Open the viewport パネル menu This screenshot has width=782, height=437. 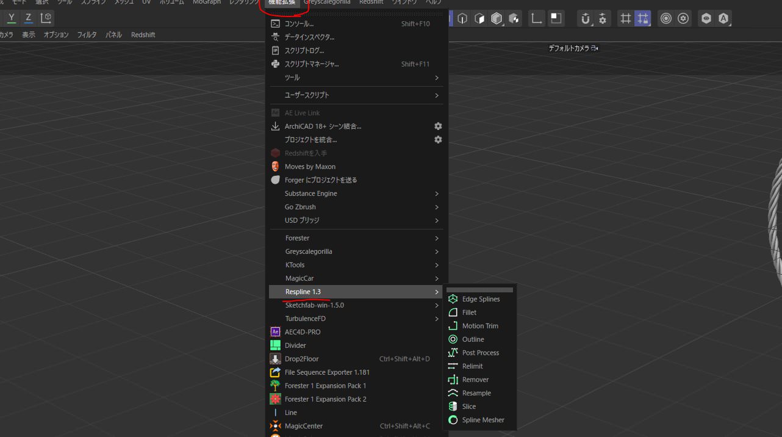click(x=113, y=35)
